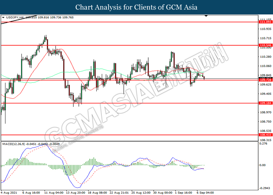Click the chart shift marker triangle

pos(206,16)
